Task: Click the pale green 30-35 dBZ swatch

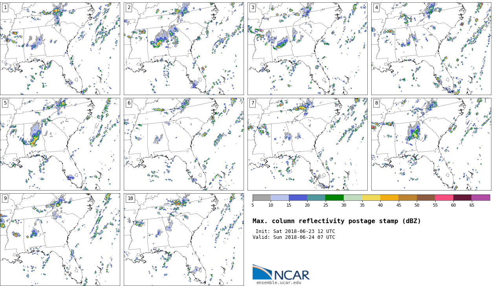Action: click(x=353, y=198)
